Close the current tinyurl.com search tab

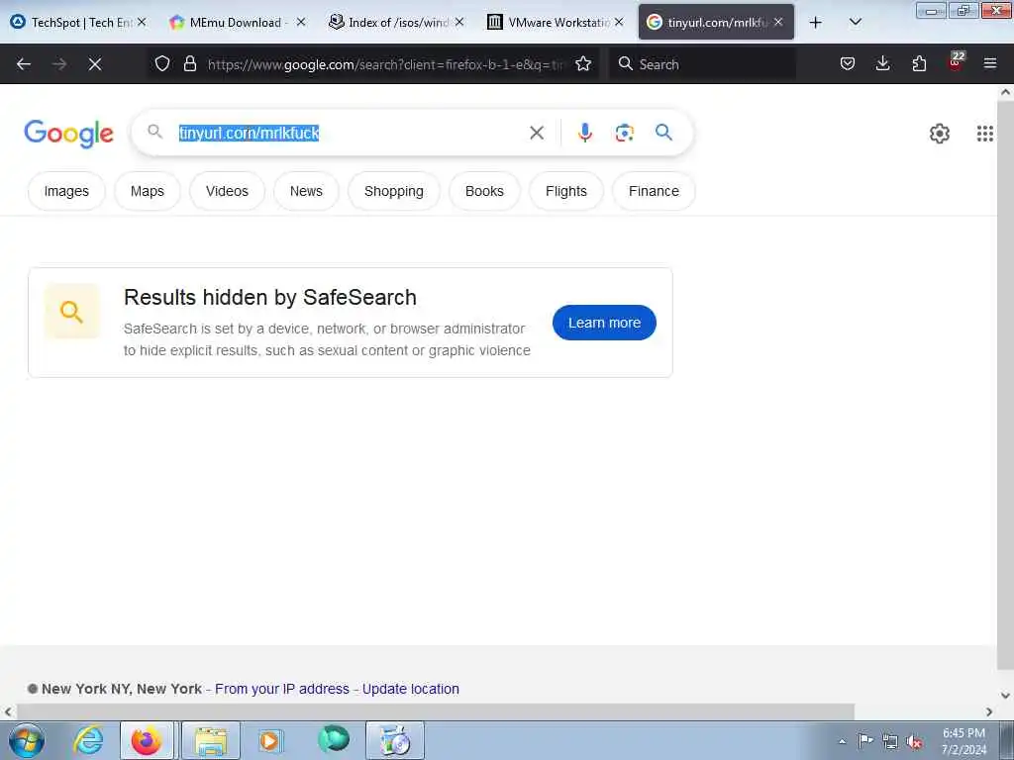[778, 22]
